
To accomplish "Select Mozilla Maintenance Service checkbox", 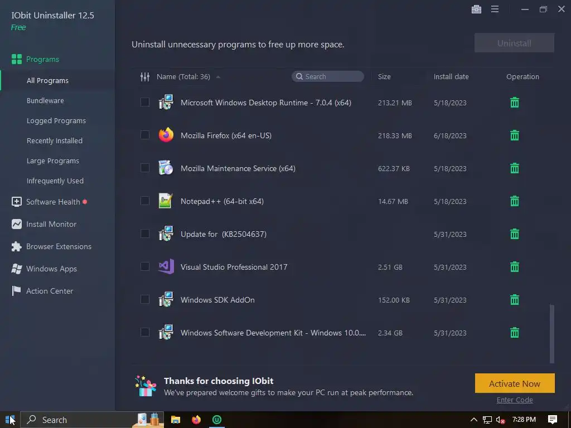I will [x=145, y=168].
